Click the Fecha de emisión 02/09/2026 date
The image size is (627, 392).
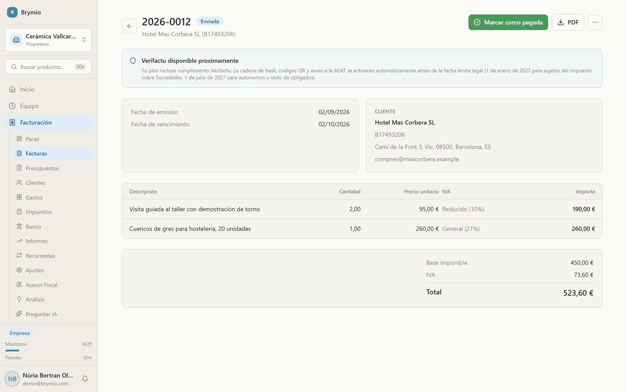pos(334,112)
